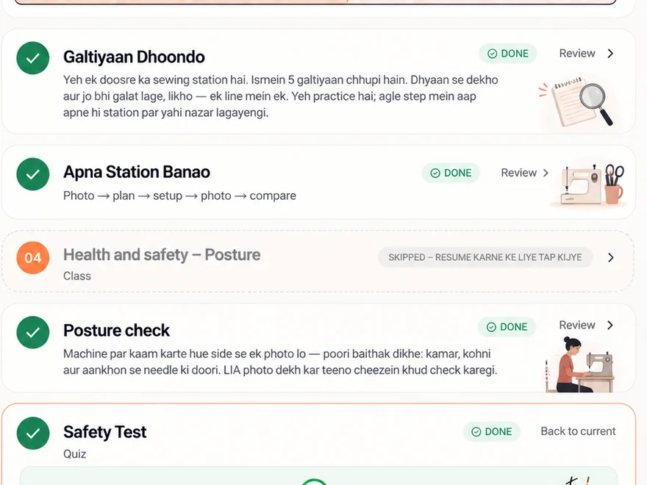Expand Posture check with its chevron arrow

click(611, 325)
